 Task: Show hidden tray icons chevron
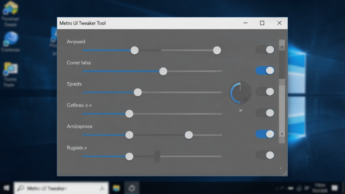pyautogui.click(x=283, y=188)
